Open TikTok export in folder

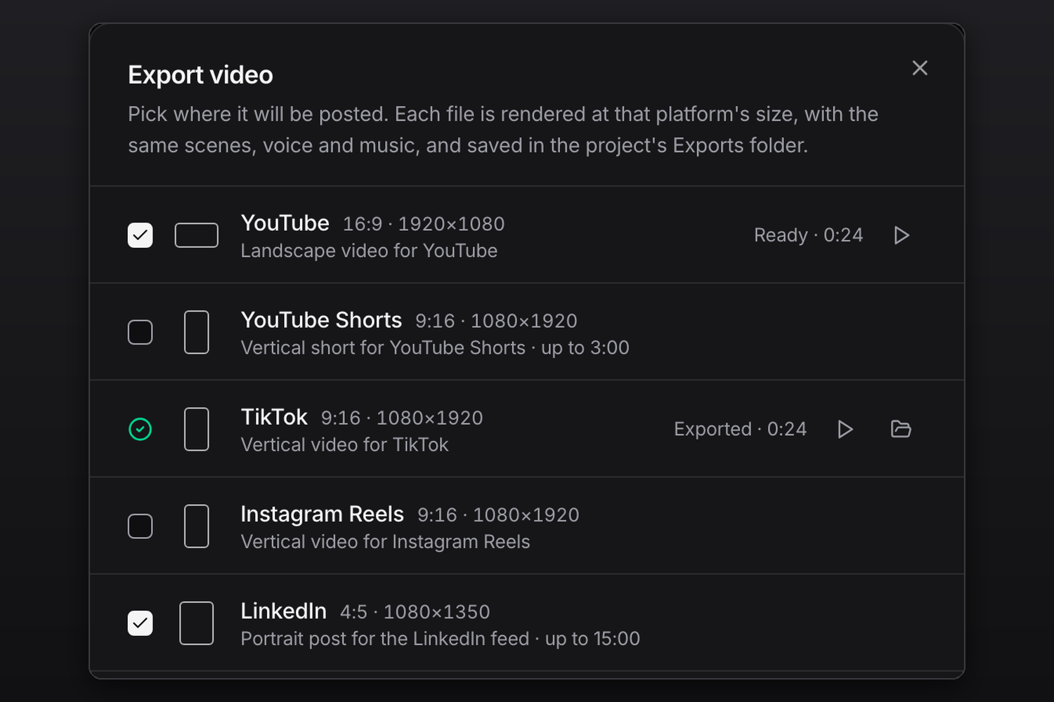tap(901, 429)
